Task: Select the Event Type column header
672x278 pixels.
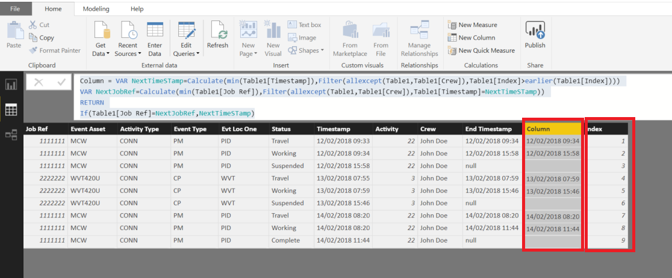Action: pyautogui.click(x=194, y=129)
